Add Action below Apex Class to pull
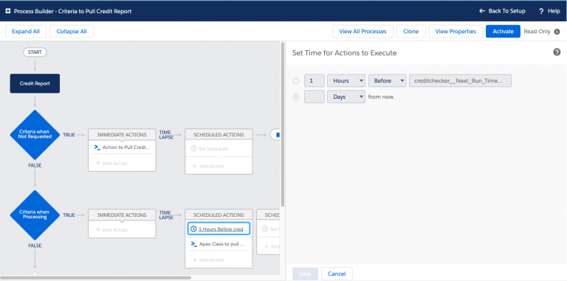 [x=208, y=260]
